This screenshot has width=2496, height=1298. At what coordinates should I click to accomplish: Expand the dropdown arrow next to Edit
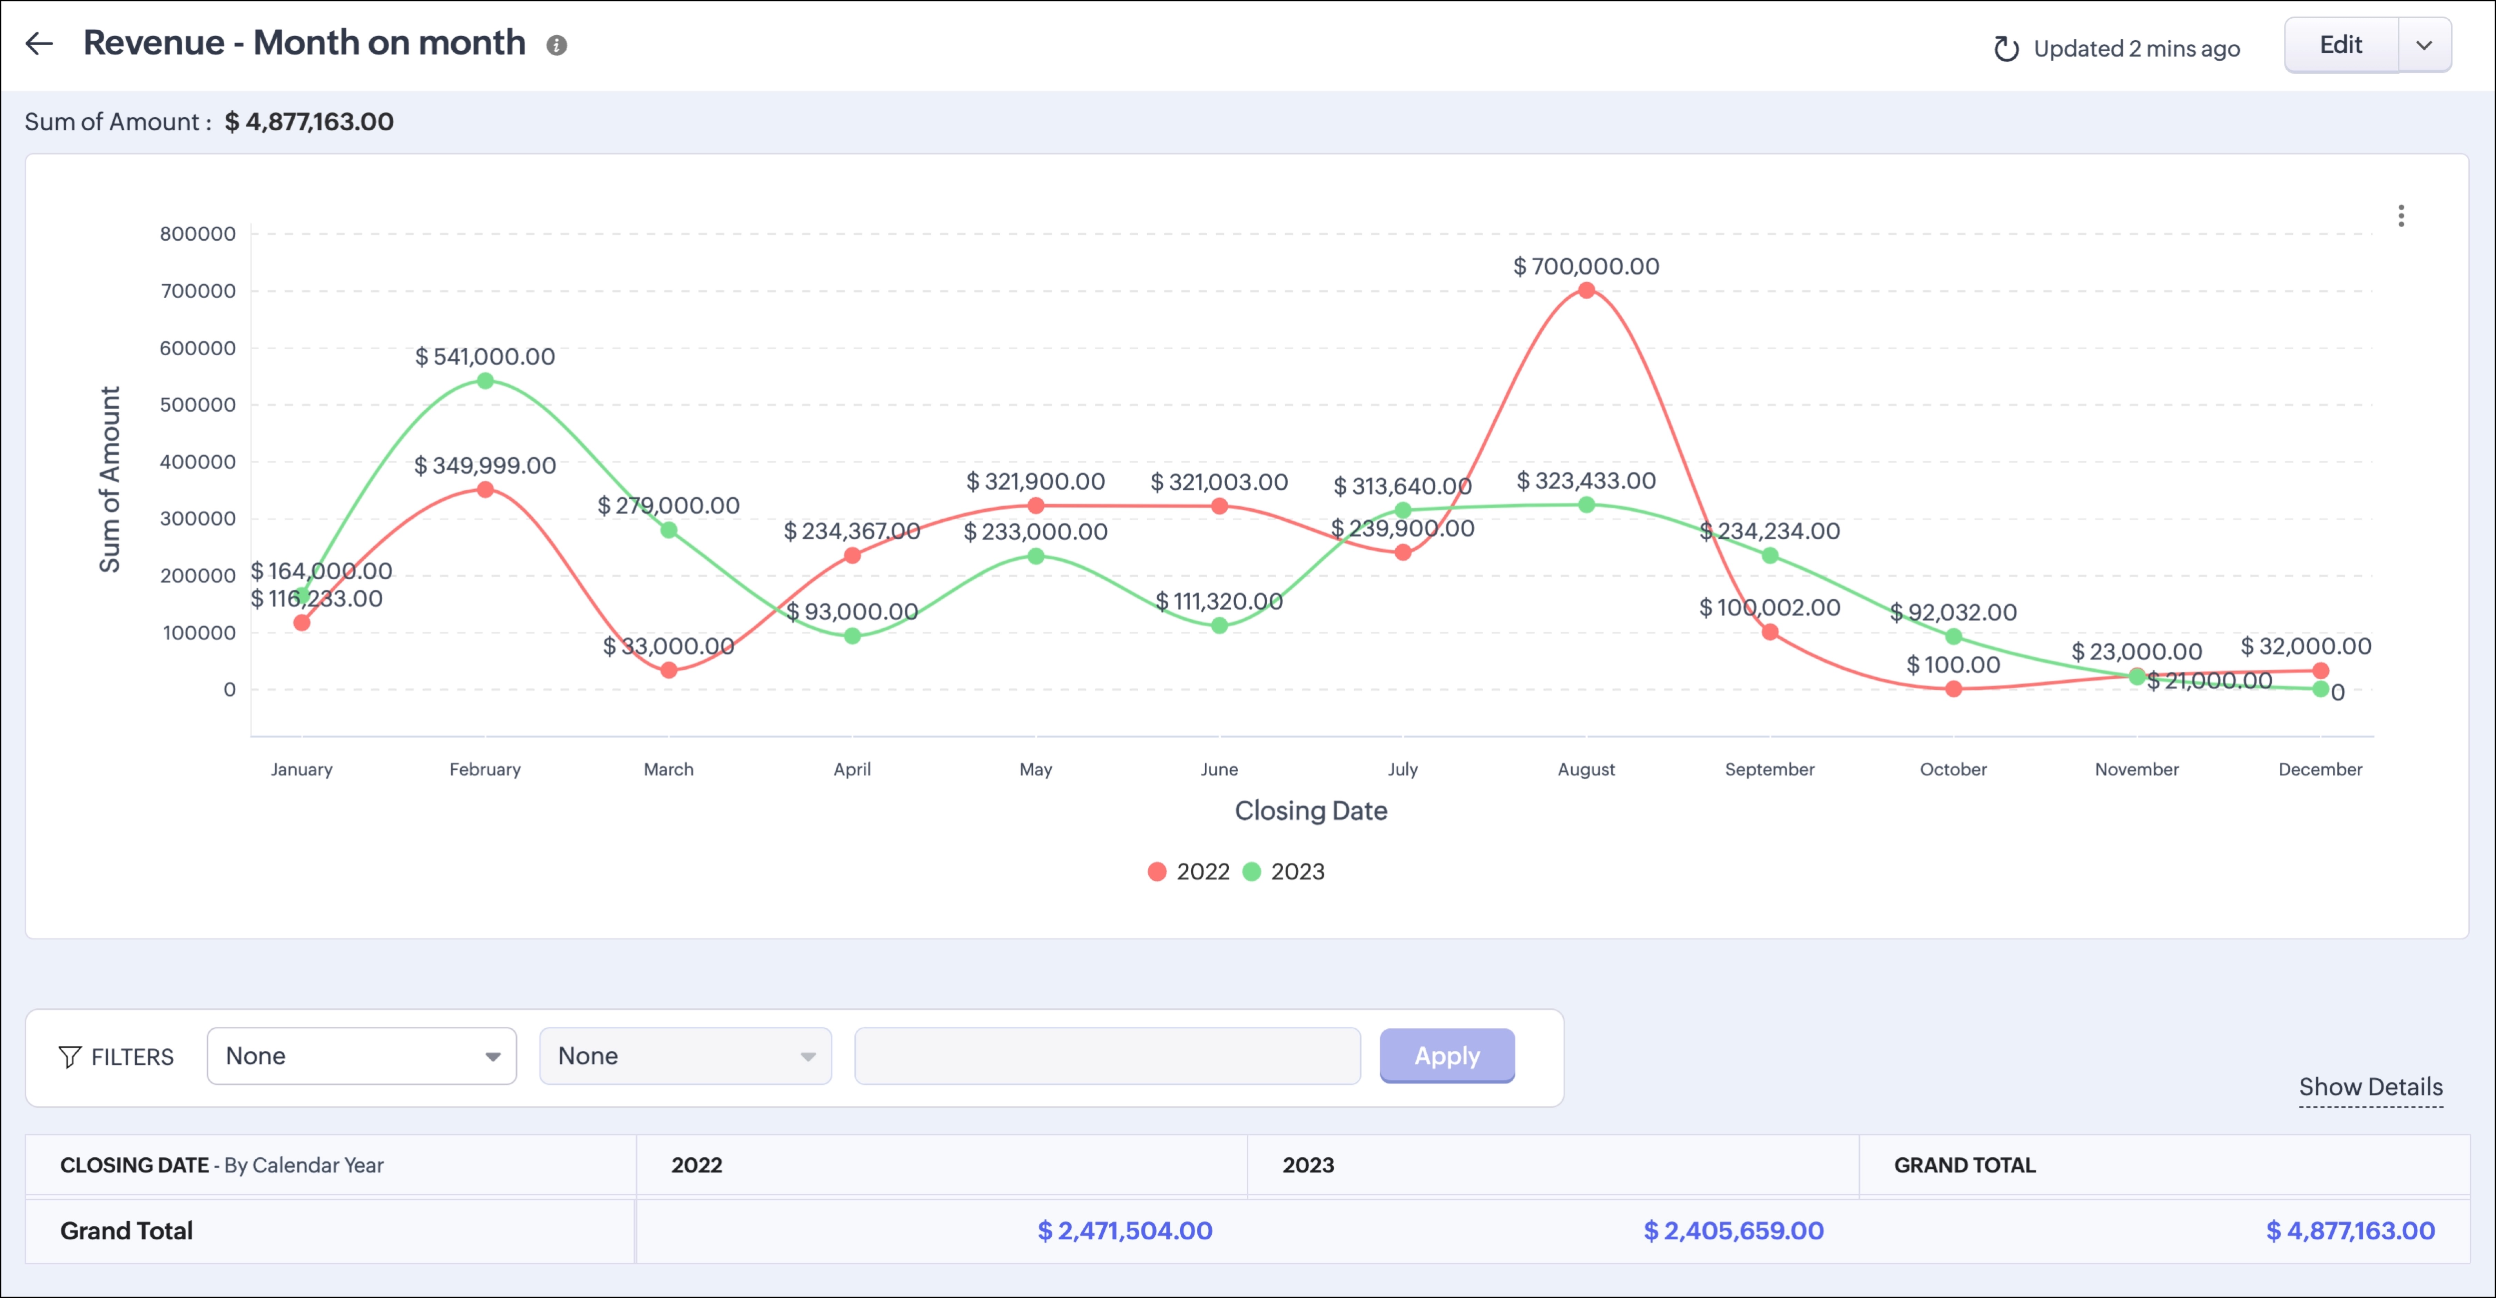point(2424,44)
